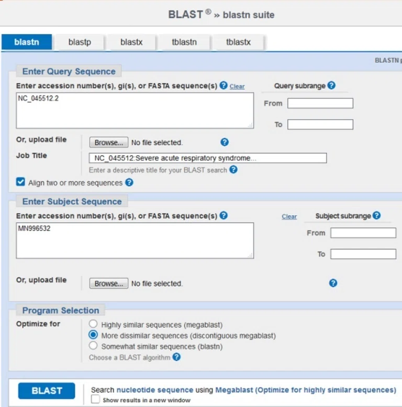Click the Query subrange From field
402x407 pixels.
[320, 103]
